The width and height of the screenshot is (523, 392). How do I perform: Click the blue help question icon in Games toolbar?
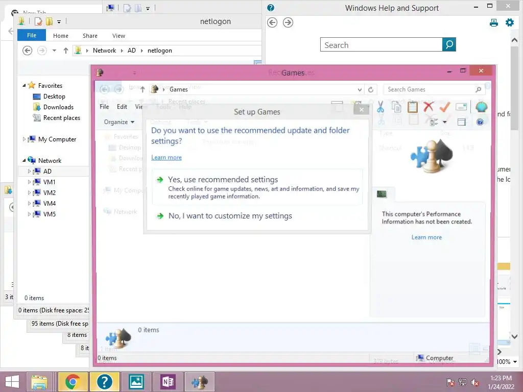(480, 122)
